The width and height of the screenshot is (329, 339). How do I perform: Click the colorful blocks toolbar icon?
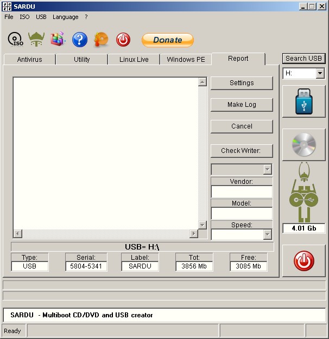coord(58,39)
